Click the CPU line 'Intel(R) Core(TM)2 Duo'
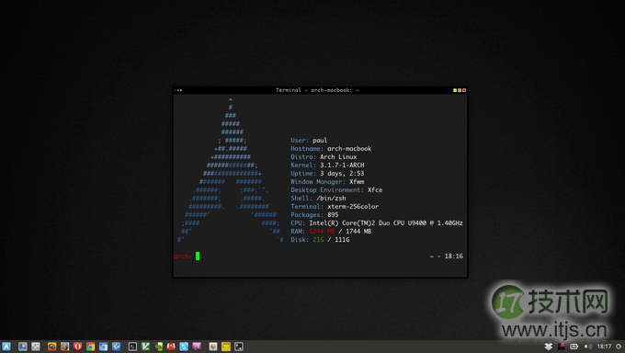 pos(349,223)
